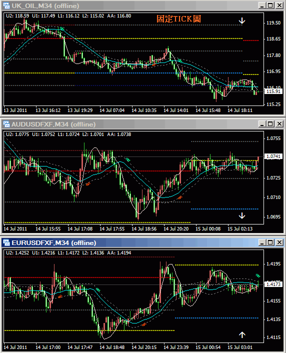Click the 1.0741 current price label
The height and width of the screenshot is (353, 286).
coord(273,156)
